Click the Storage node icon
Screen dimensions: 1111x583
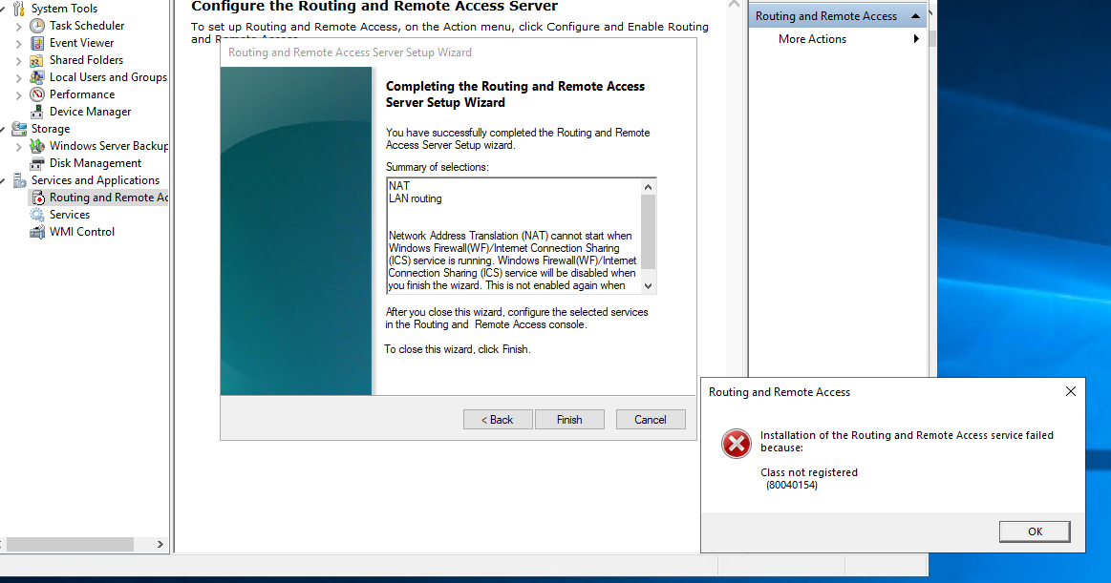point(19,129)
